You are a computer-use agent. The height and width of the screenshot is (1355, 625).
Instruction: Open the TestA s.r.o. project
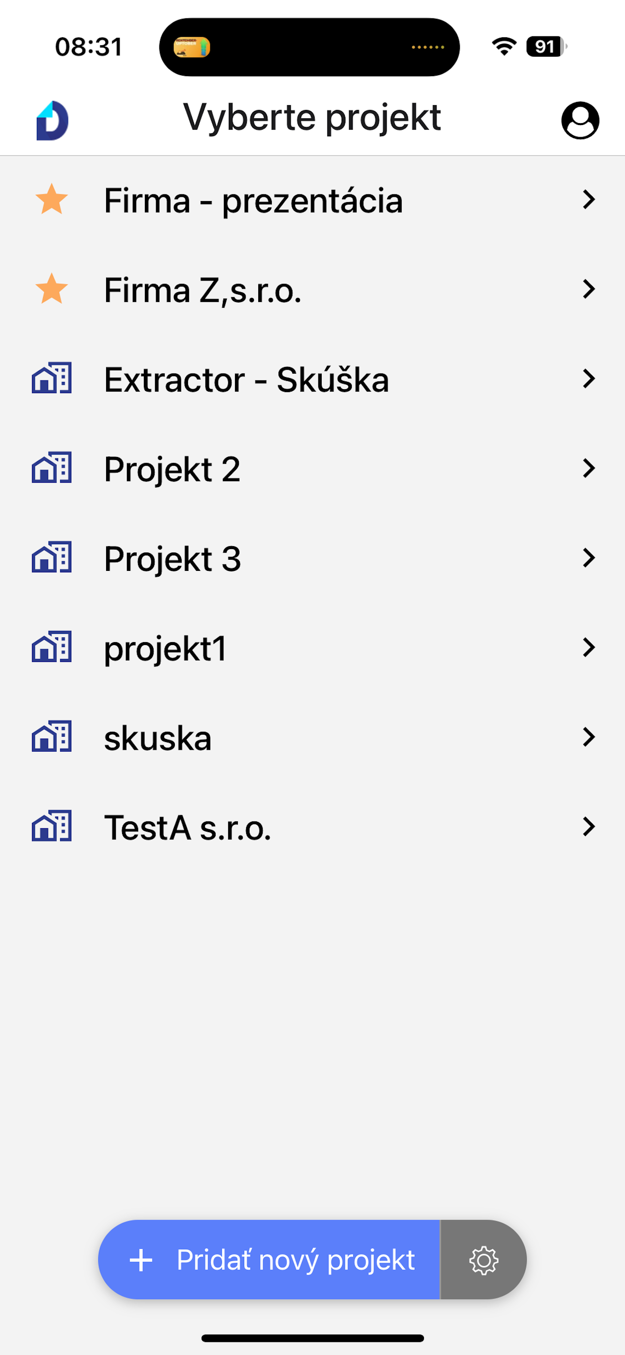click(312, 826)
